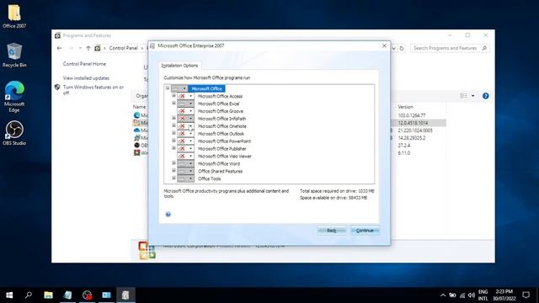Expand the Microsoft Office Publisher node
Screen dimensions: 539x303
click(x=173, y=148)
